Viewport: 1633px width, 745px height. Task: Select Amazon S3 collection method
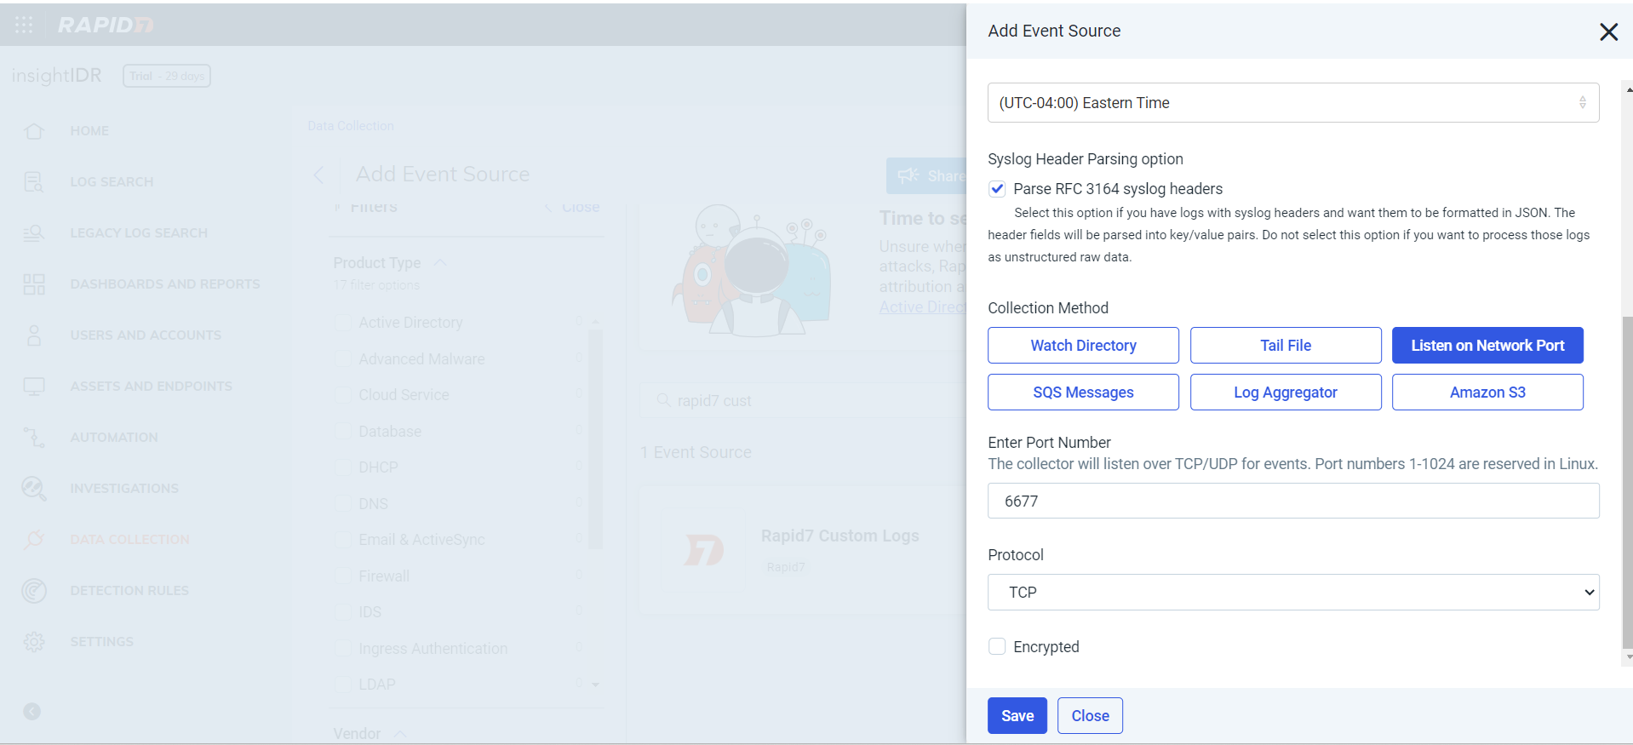coord(1487,393)
